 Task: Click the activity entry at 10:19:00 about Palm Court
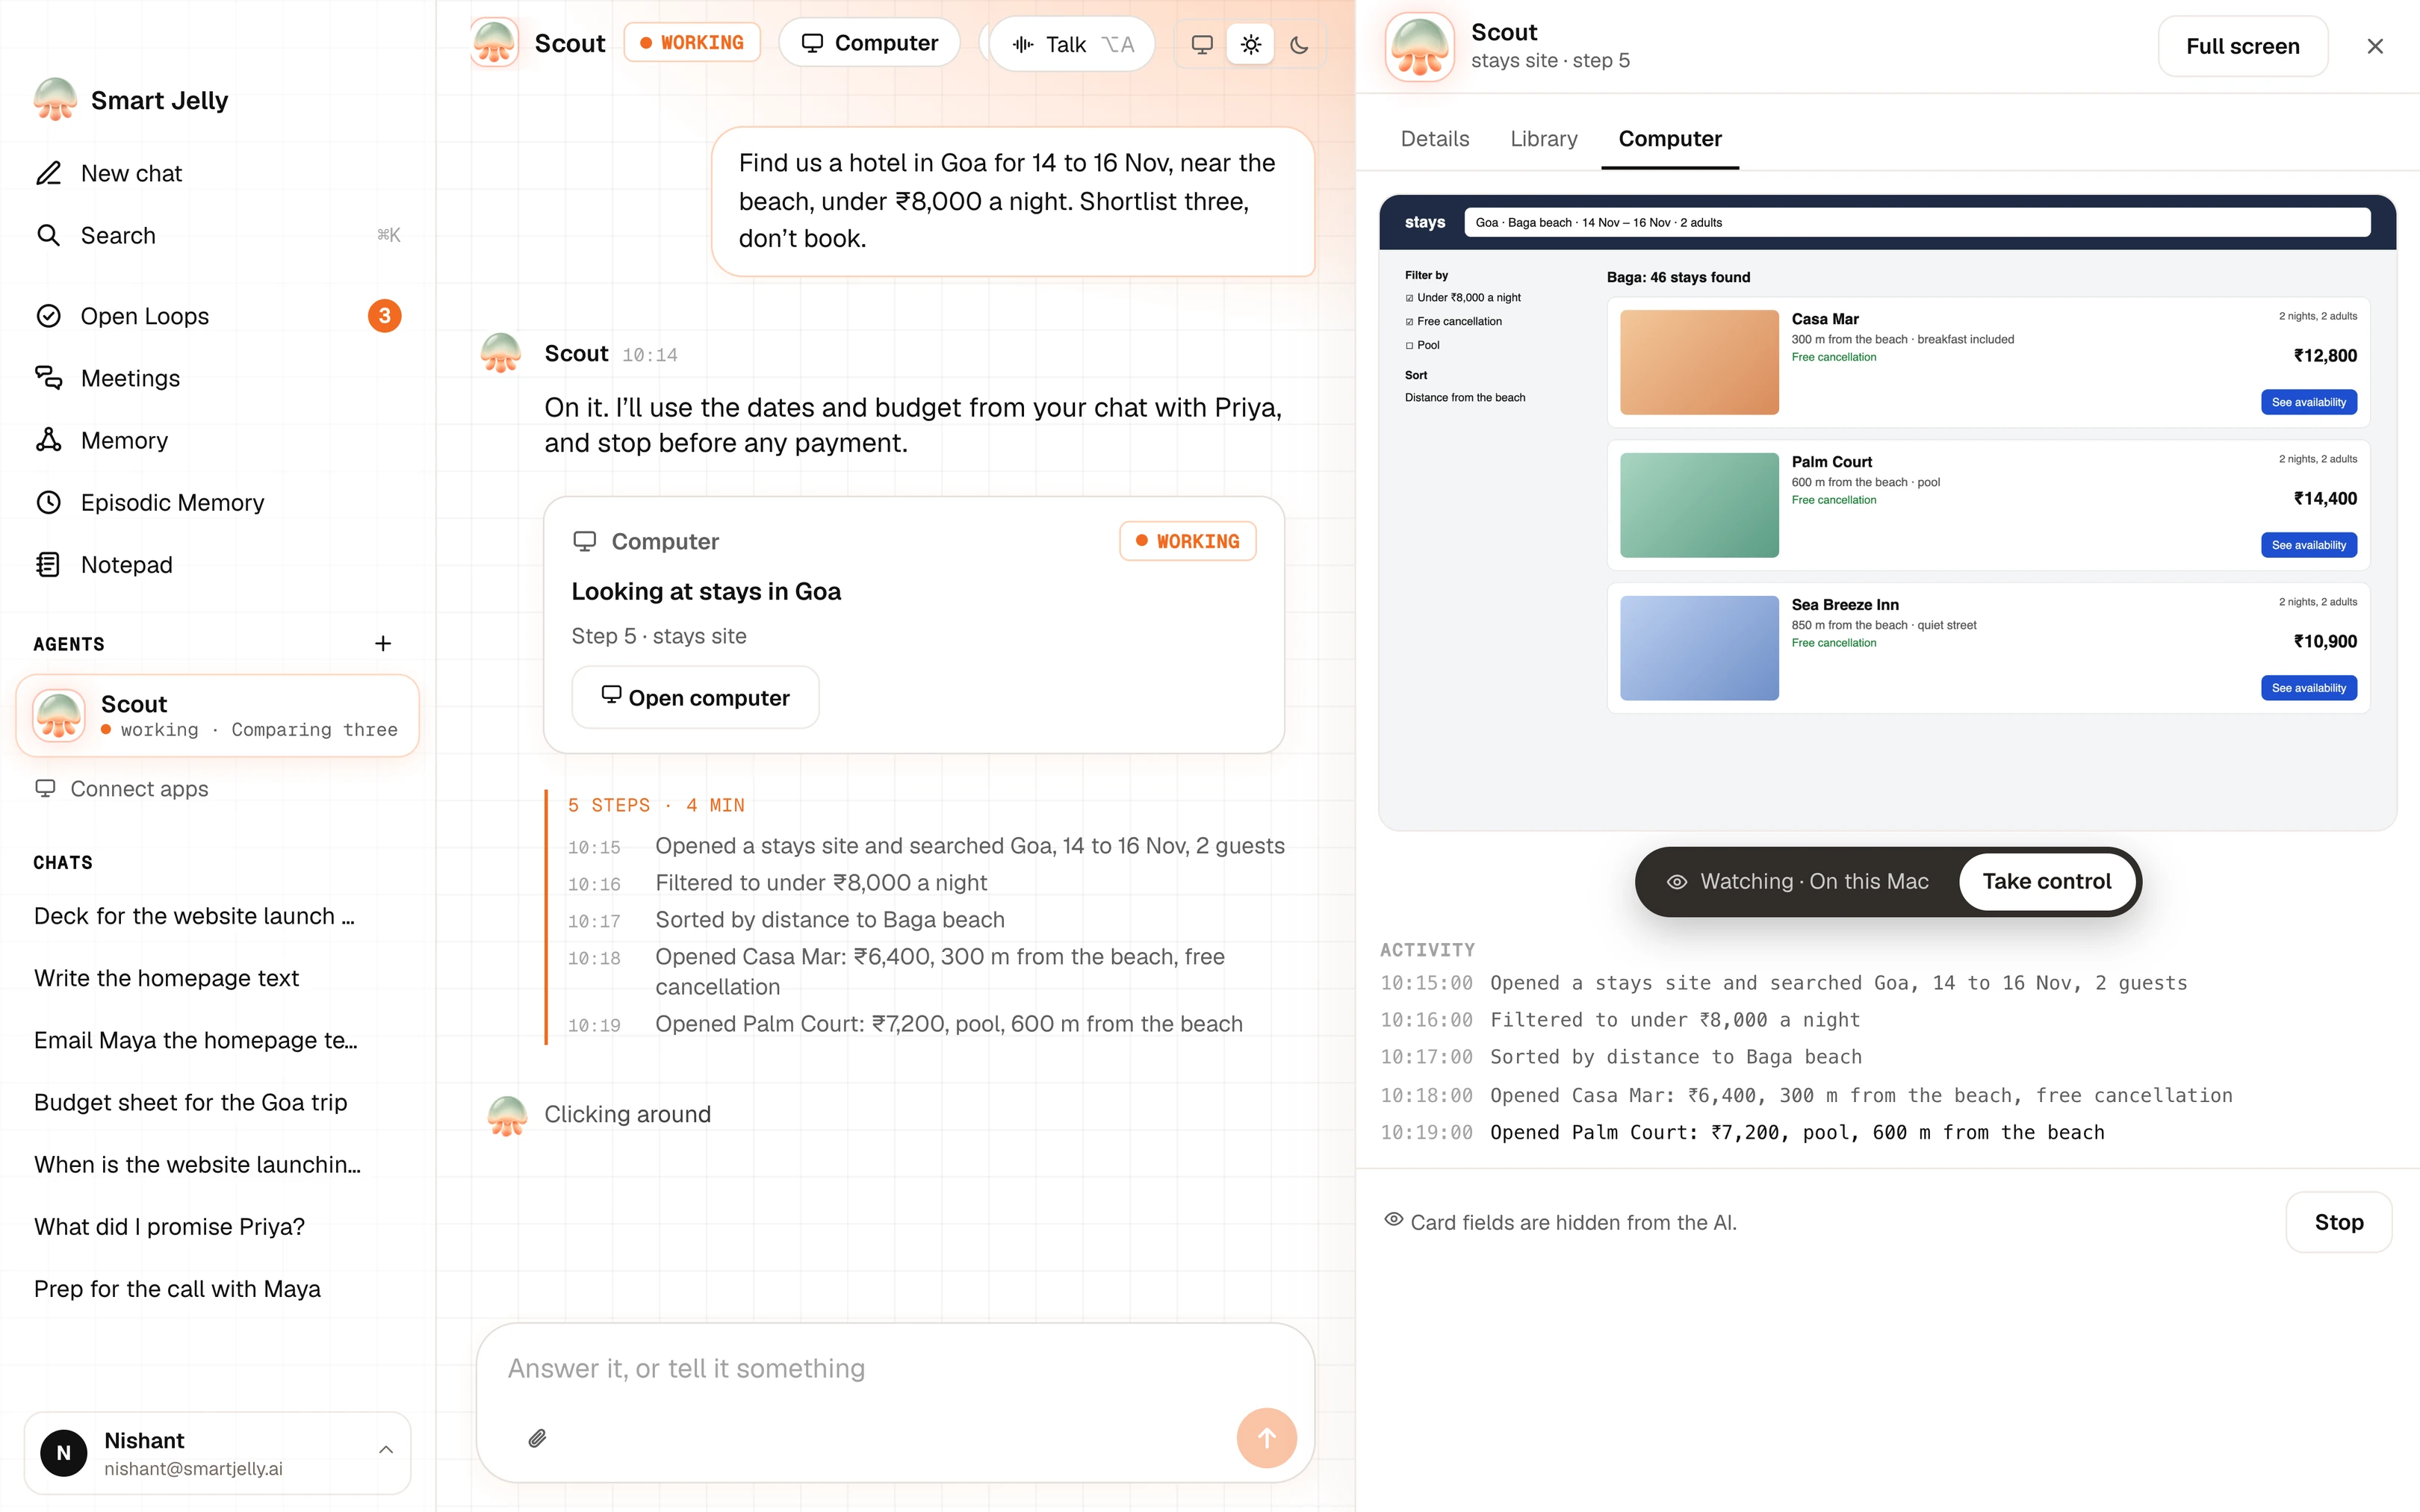[1742, 1133]
